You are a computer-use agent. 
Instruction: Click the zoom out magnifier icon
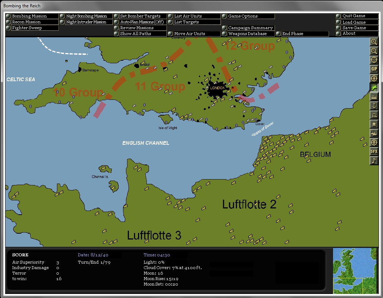pos(374,51)
